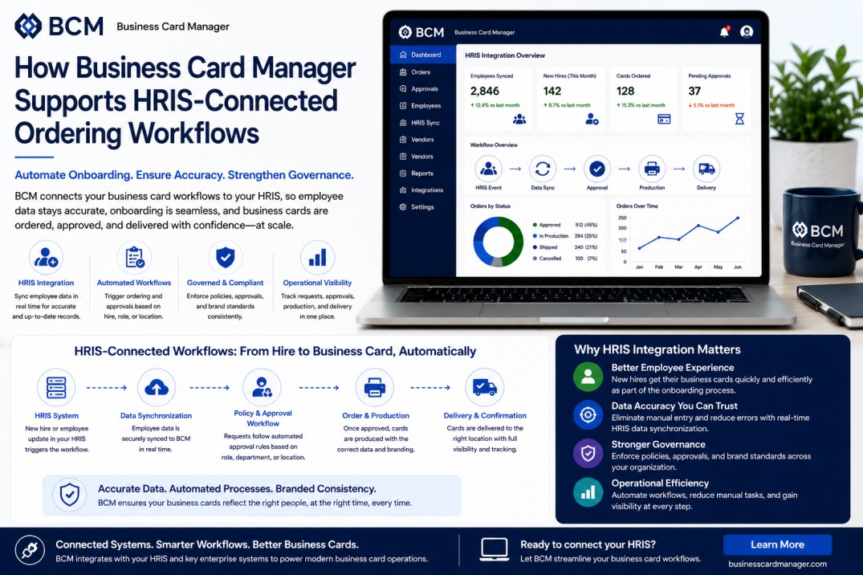Image resolution: width=863 pixels, height=575 pixels.
Task: Click the HRIS Integration feature title
Action: click(47, 283)
